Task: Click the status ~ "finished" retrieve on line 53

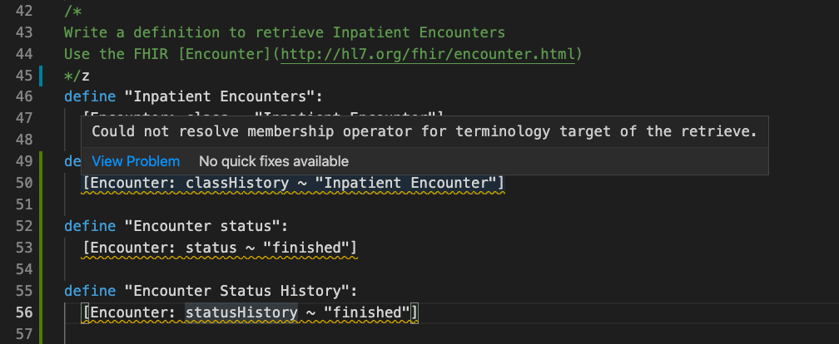Action: (220, 248)
